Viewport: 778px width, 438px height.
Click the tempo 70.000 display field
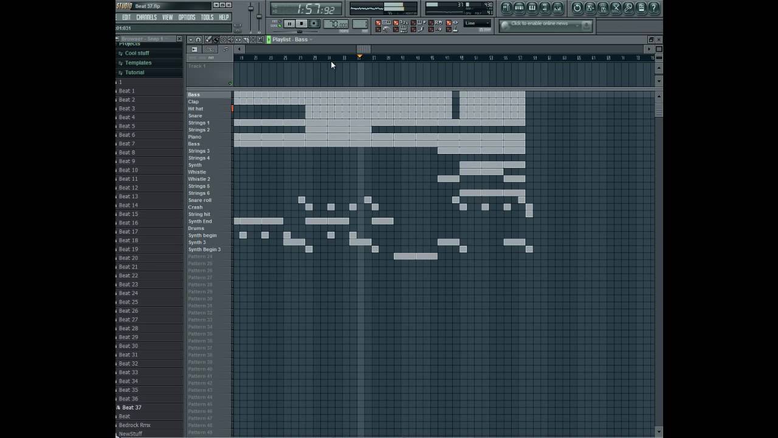[x=336, y=24]
